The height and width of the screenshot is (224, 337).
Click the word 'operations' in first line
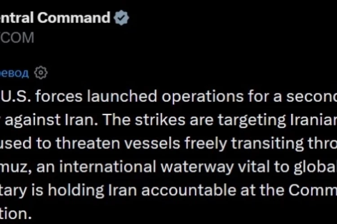point(203,97)
